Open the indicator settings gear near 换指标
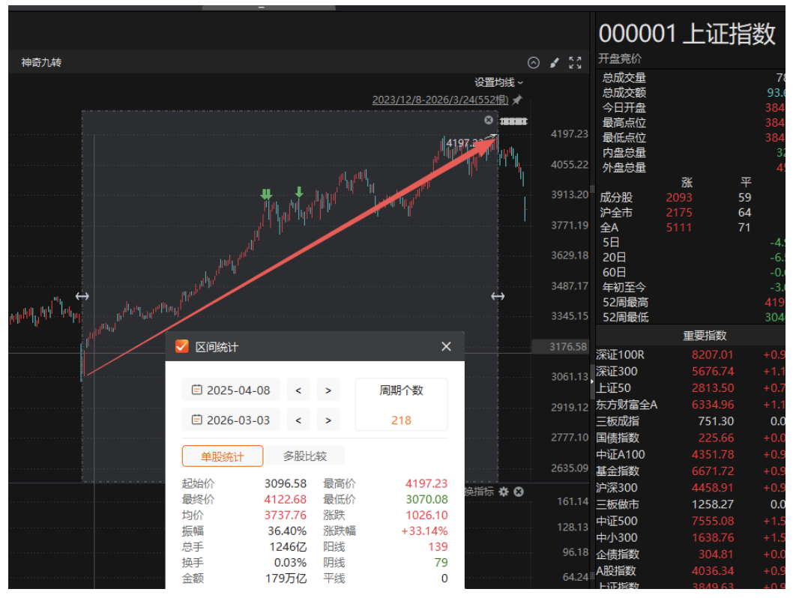 (x=503, y=492)
